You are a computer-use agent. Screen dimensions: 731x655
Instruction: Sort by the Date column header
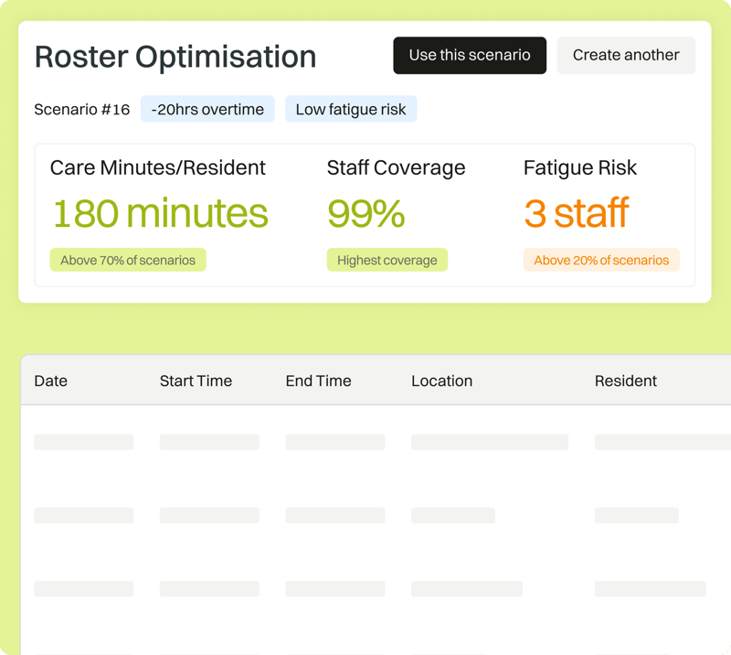click(51, 381)
